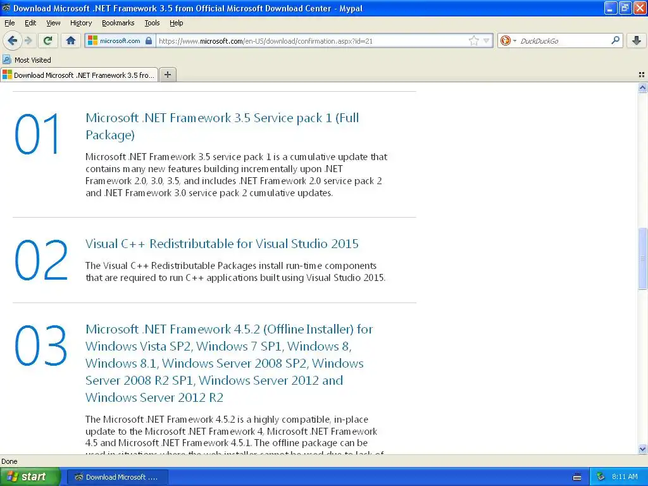Open the URL history dropdown arrow
Viewport: 648px width, 486px height.
486,40
